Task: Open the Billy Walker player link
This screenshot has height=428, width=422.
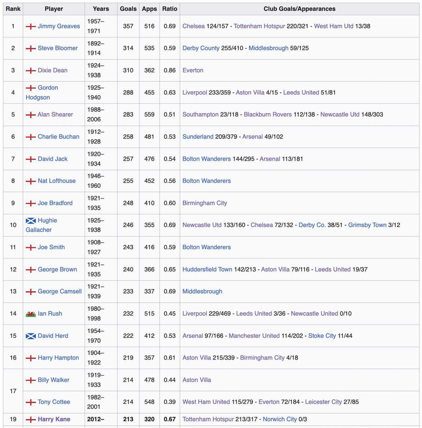Action: coord(54,380)
